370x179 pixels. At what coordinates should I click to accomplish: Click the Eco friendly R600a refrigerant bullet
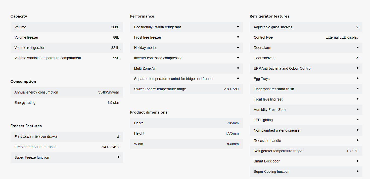tap(238, 27)
